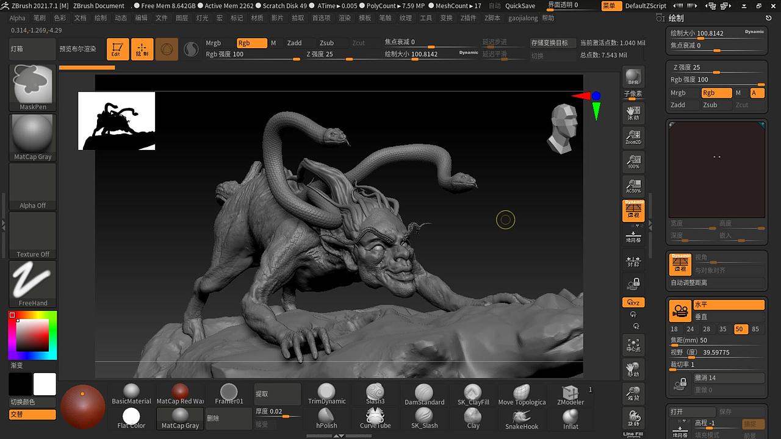Image resolution: width=781 pixels, height=439 pixels.
Task: Open the 色彩 color menu
Action: 60,18
